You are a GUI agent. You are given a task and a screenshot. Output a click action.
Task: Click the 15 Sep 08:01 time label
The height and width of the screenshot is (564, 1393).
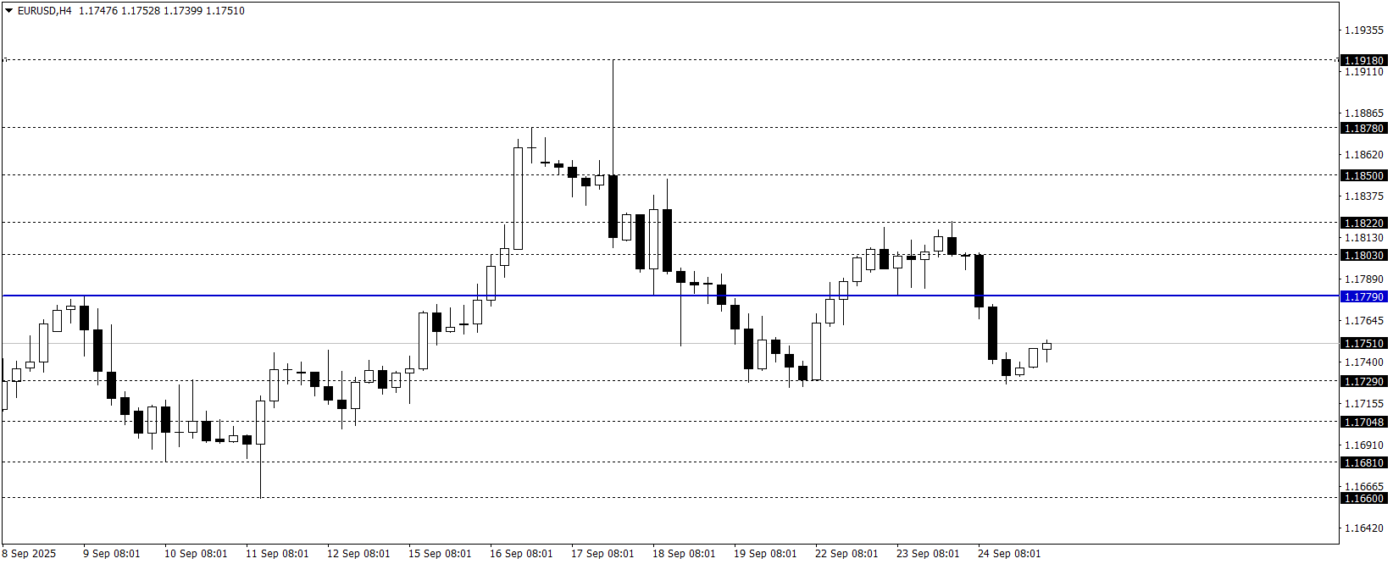440,554
